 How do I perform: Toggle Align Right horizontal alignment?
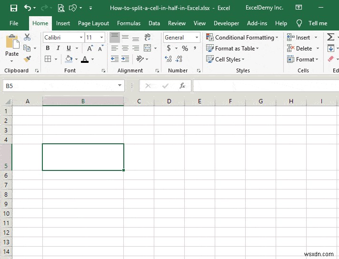[x=136, y=48]
